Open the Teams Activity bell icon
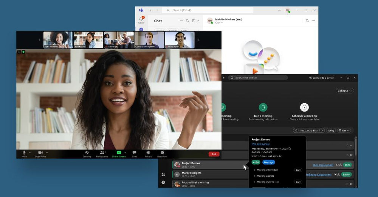Screen dimensions: 378x197 coord(141,19)
